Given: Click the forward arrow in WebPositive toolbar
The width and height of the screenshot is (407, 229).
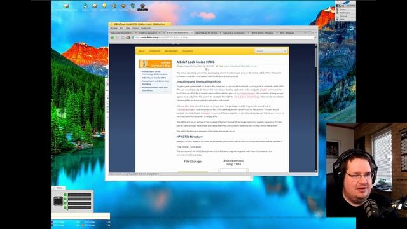Looking at the screenshot, I should coord(117,38).
